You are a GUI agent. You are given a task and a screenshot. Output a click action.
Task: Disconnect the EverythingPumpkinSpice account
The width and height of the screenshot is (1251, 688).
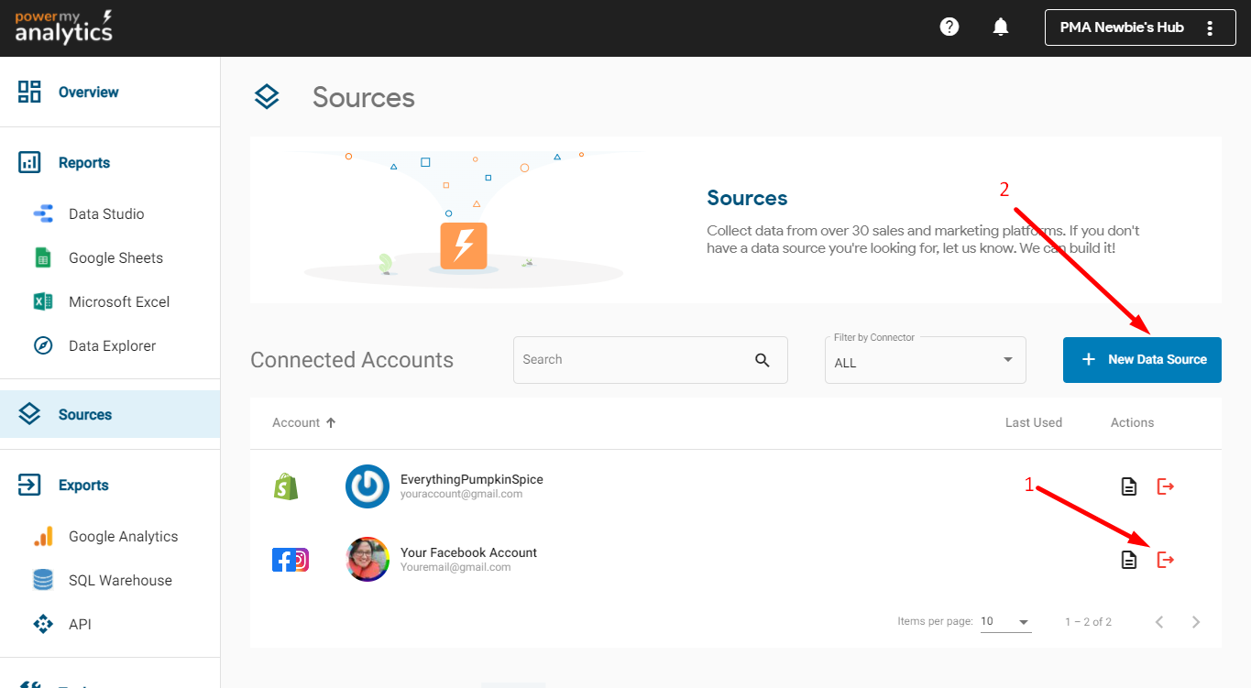click(1166, 486)
